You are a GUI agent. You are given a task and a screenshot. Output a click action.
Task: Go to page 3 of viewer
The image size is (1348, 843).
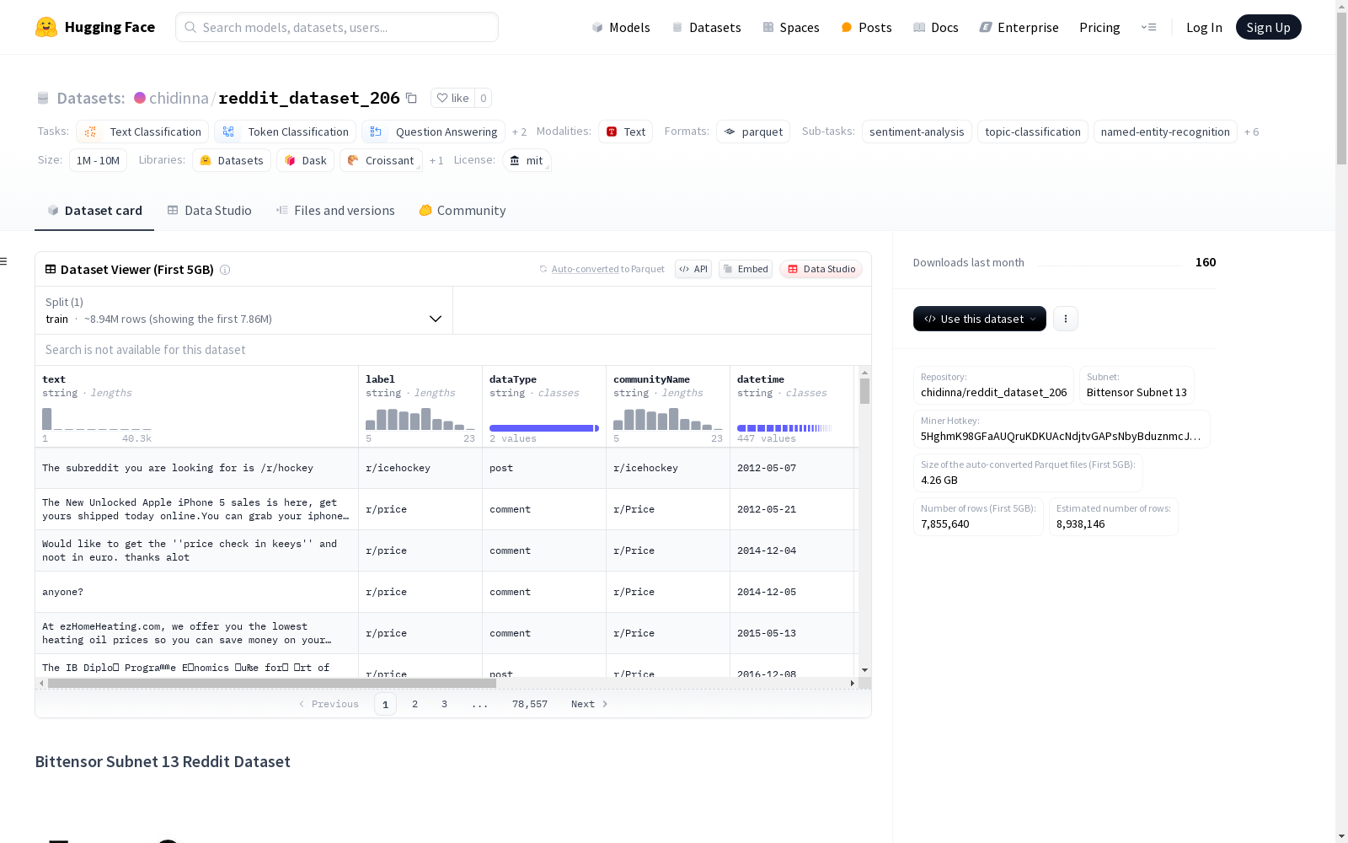tap(444, 704)
